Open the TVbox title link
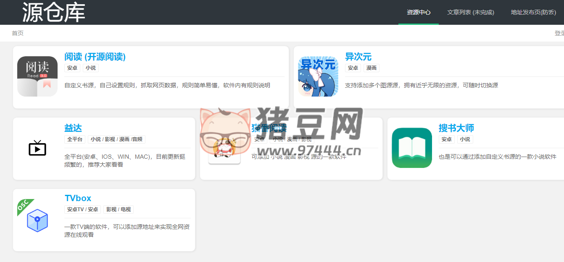 [78, 198]
